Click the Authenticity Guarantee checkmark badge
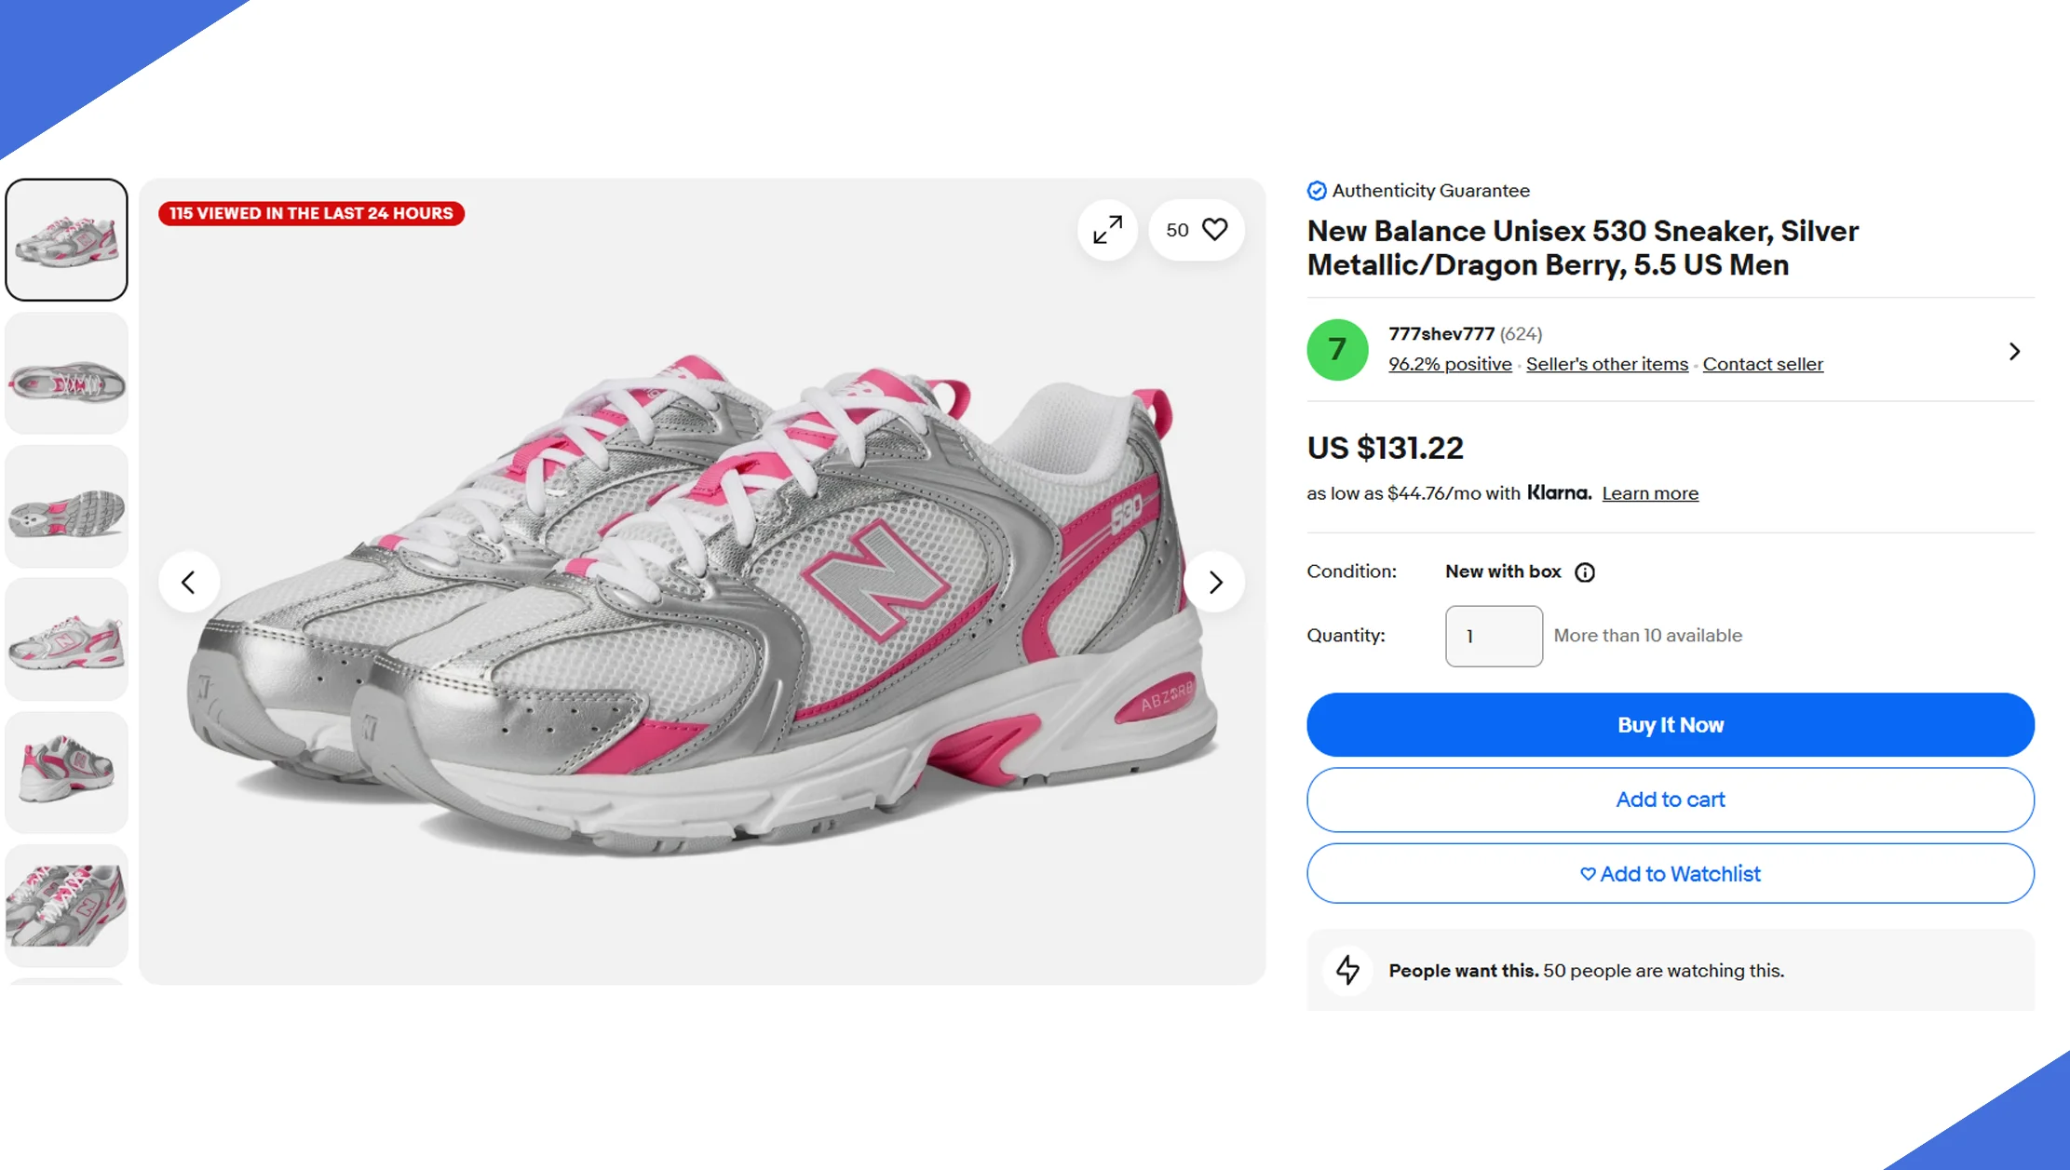 pyautogui.click(x=1317, y=191)
